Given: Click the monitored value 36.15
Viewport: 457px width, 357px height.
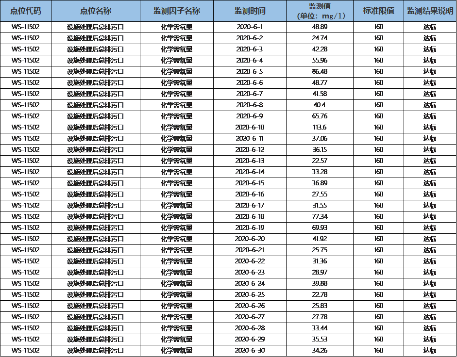Looking at the screenshot, I should [x=320, y=150].
